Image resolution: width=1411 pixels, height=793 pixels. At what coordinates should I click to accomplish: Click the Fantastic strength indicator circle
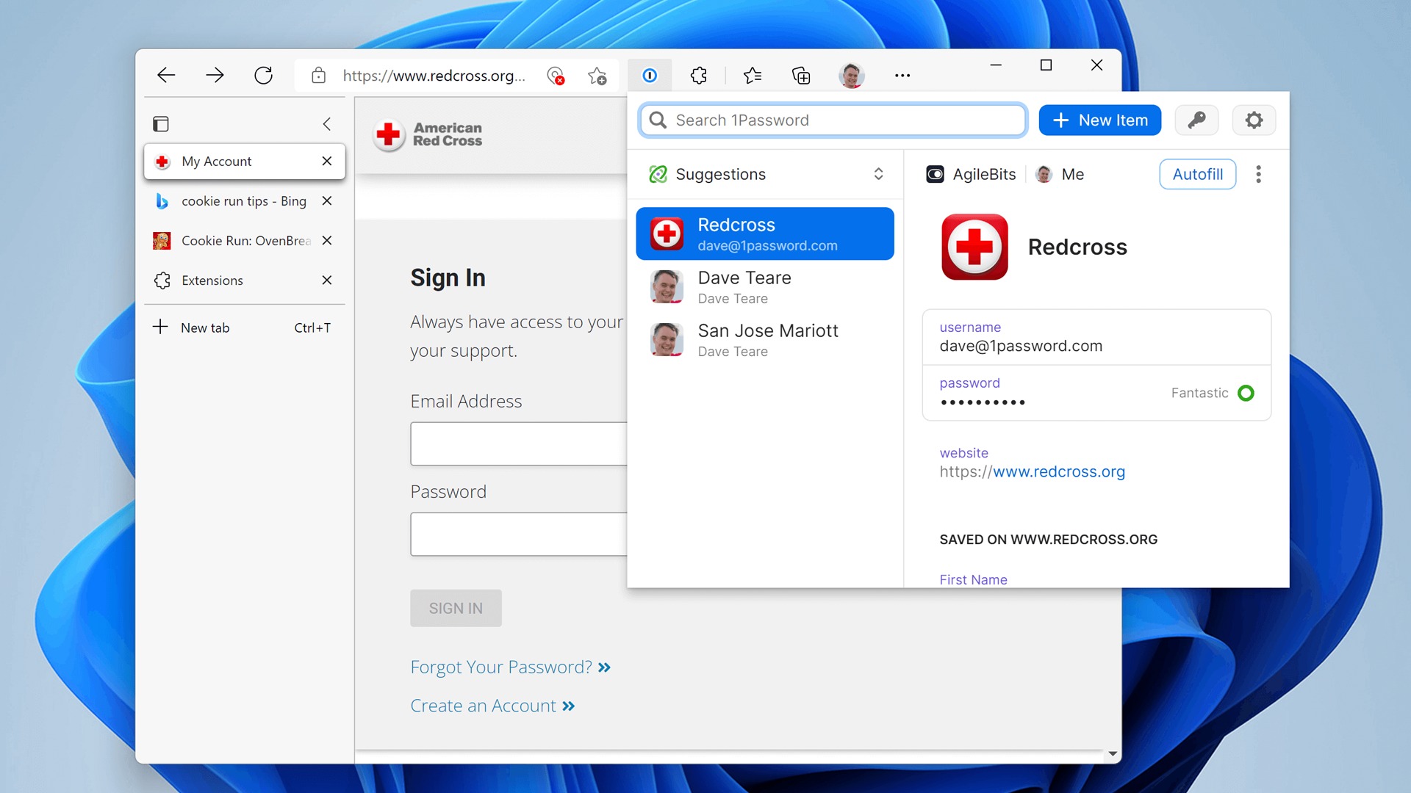point(1246,393)
